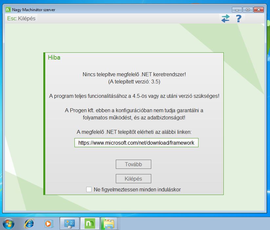Click the '(A telepített verzió: 3.5)' text
The image size is (270, 230).
click(x=134, y=81)
